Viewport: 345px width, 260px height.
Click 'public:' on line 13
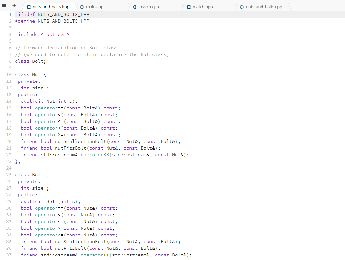[x=28, y=95]
